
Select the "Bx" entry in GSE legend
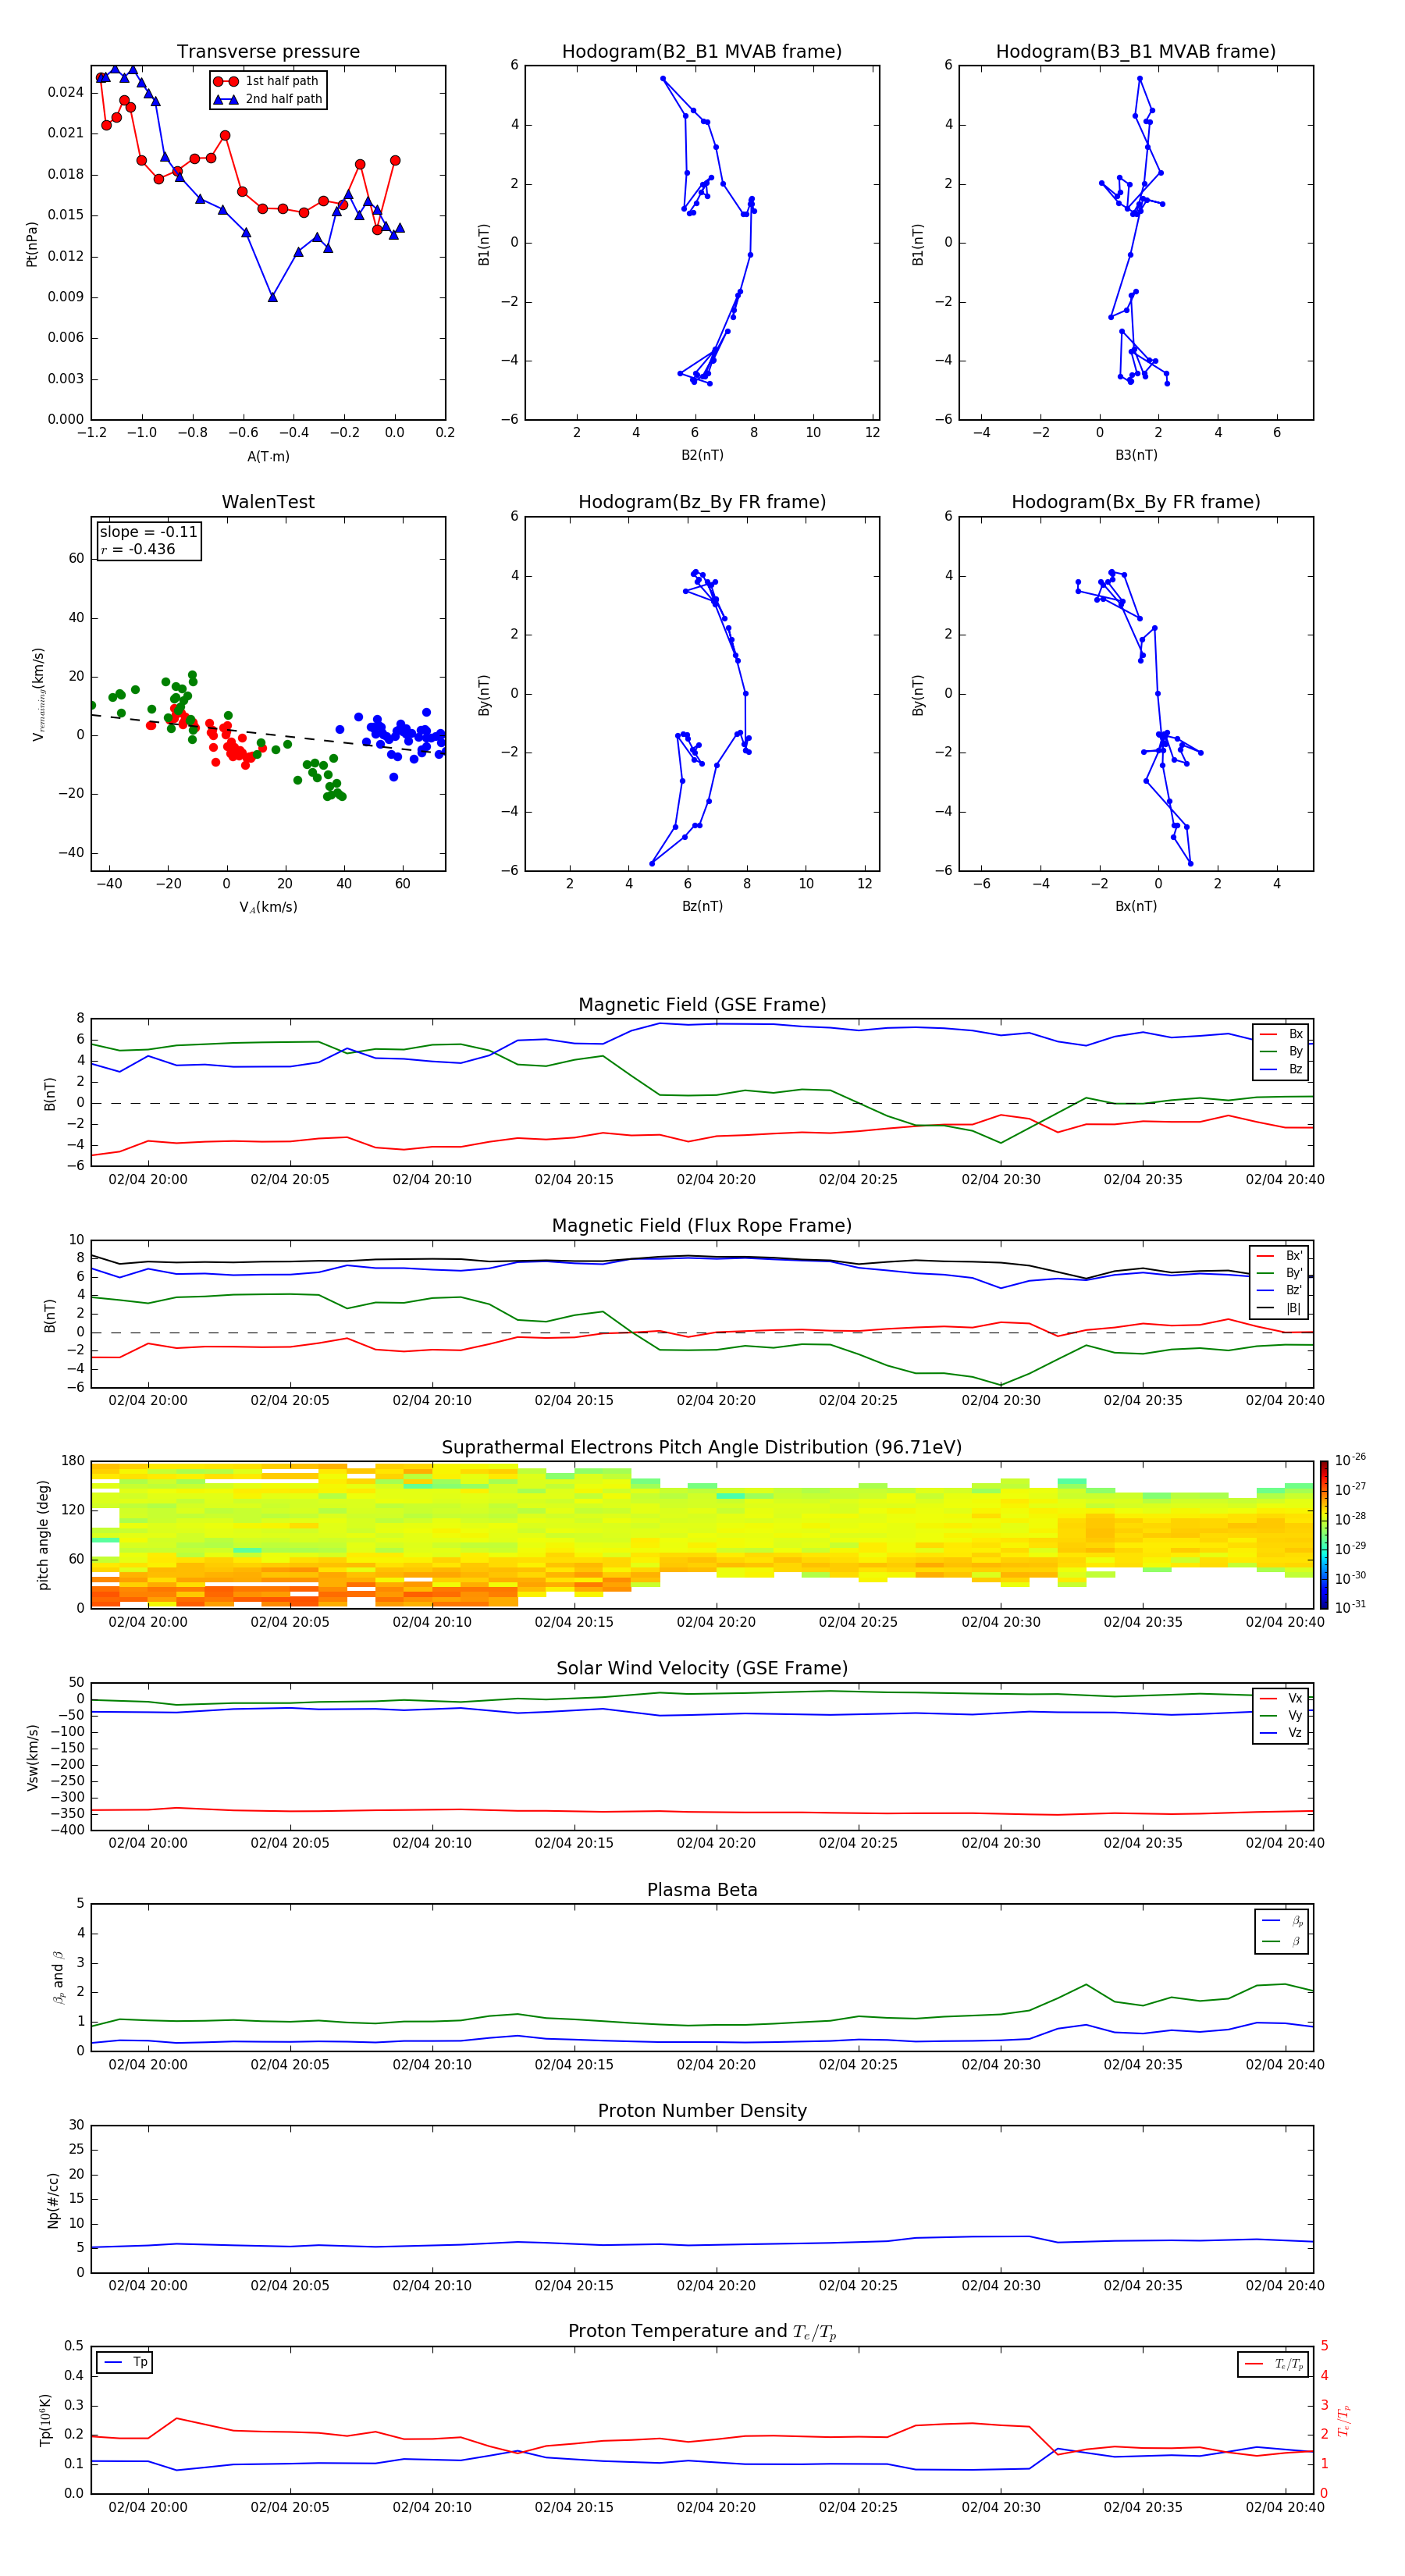pos(1281,1034)
